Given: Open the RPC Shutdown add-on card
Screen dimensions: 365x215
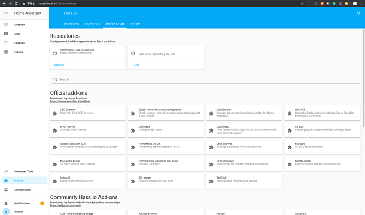Looking at the screenshot, I should (244, 164).
